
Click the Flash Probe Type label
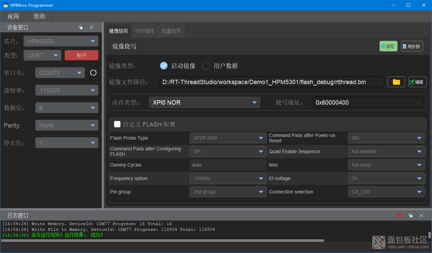click(129, 138)
